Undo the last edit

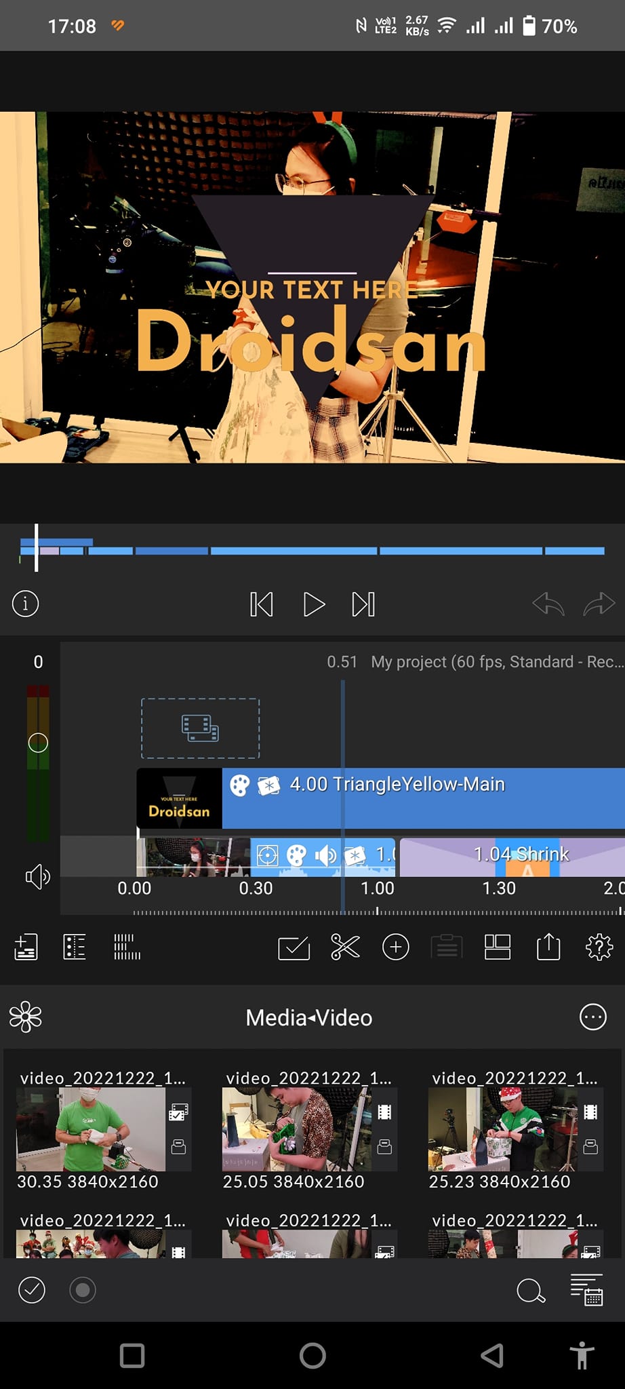[548, 604]
